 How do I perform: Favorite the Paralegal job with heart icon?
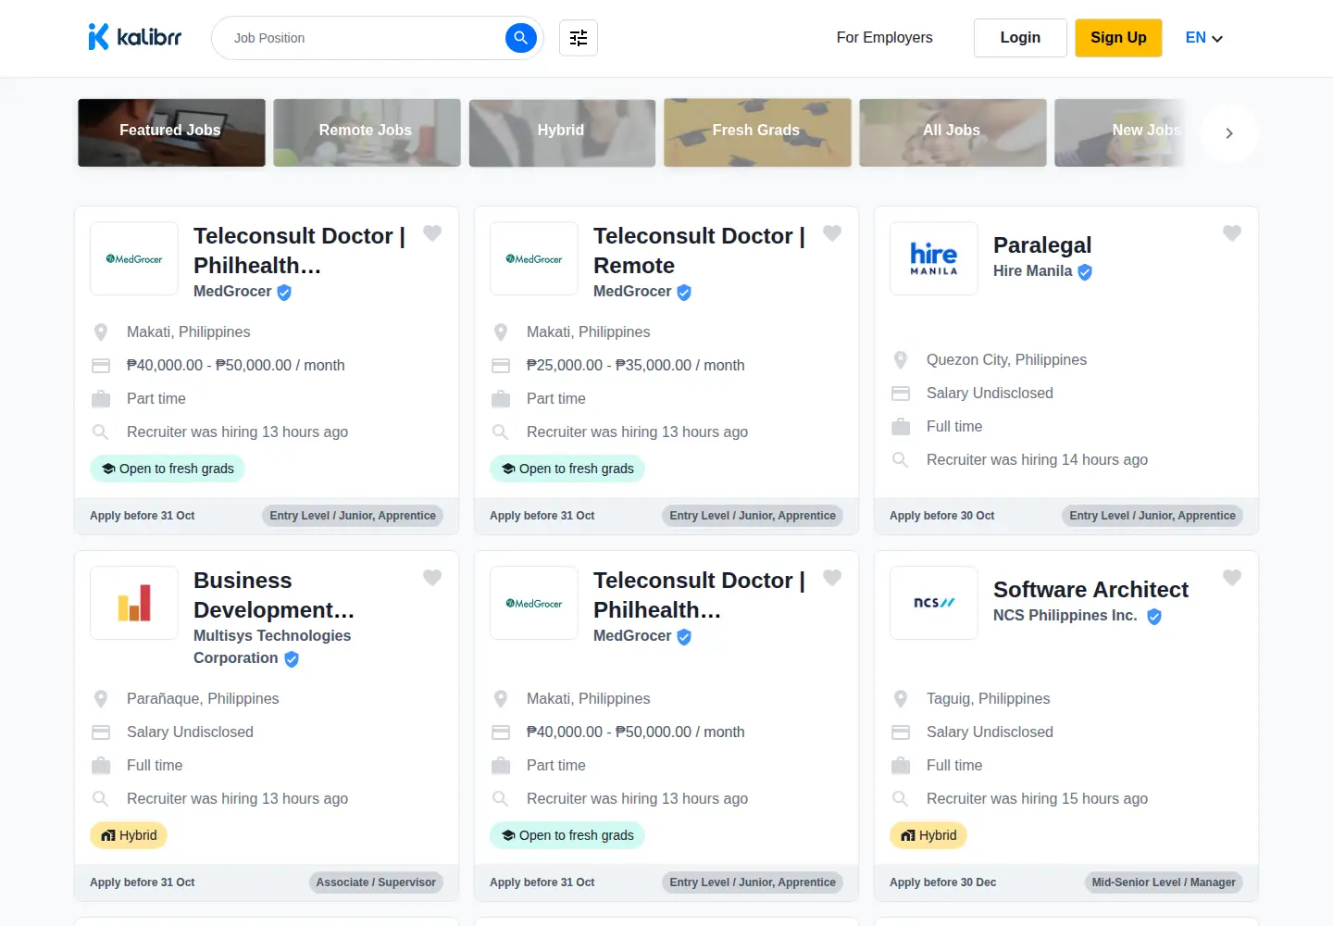click(1232, 233)
